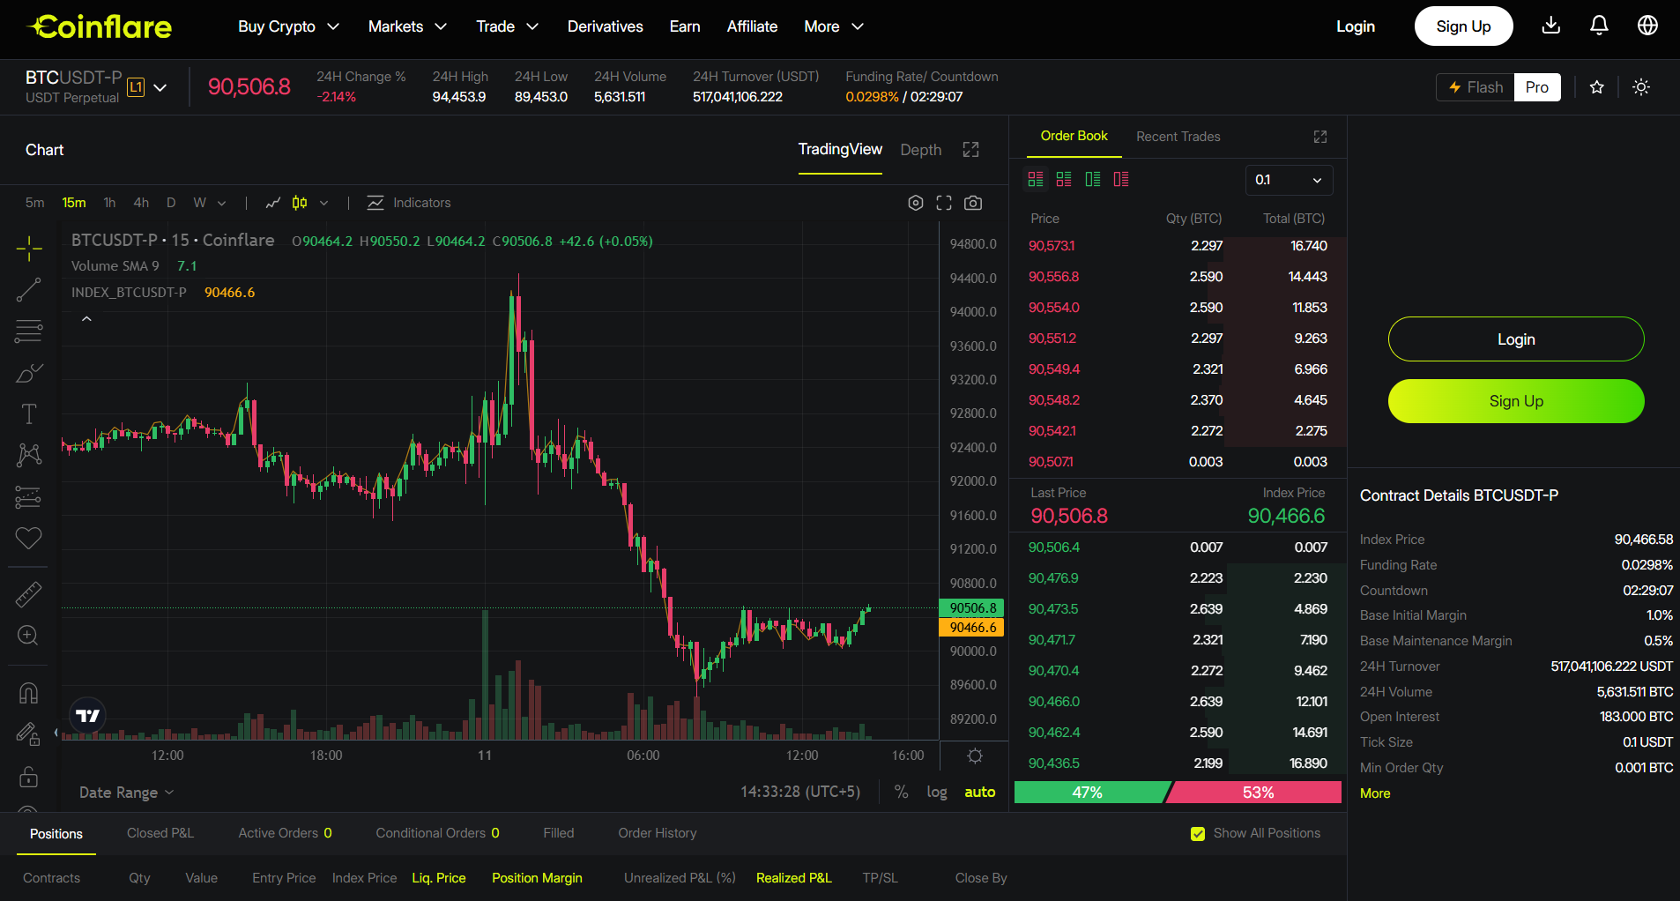The image size is (1680, 901).
Task: Select the trend line drawing tool
Action: point(29,290)
